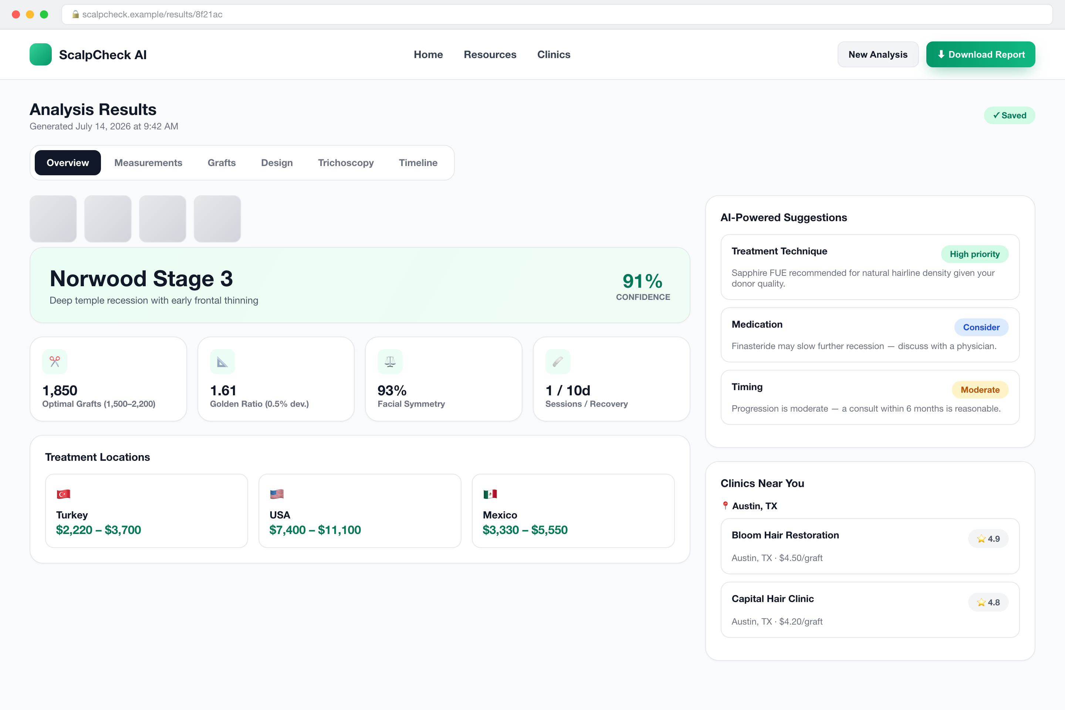Switch to the Overview tab
This screenshot has height=710, width=1065.
pyautogui.click(x=68, y=163)
